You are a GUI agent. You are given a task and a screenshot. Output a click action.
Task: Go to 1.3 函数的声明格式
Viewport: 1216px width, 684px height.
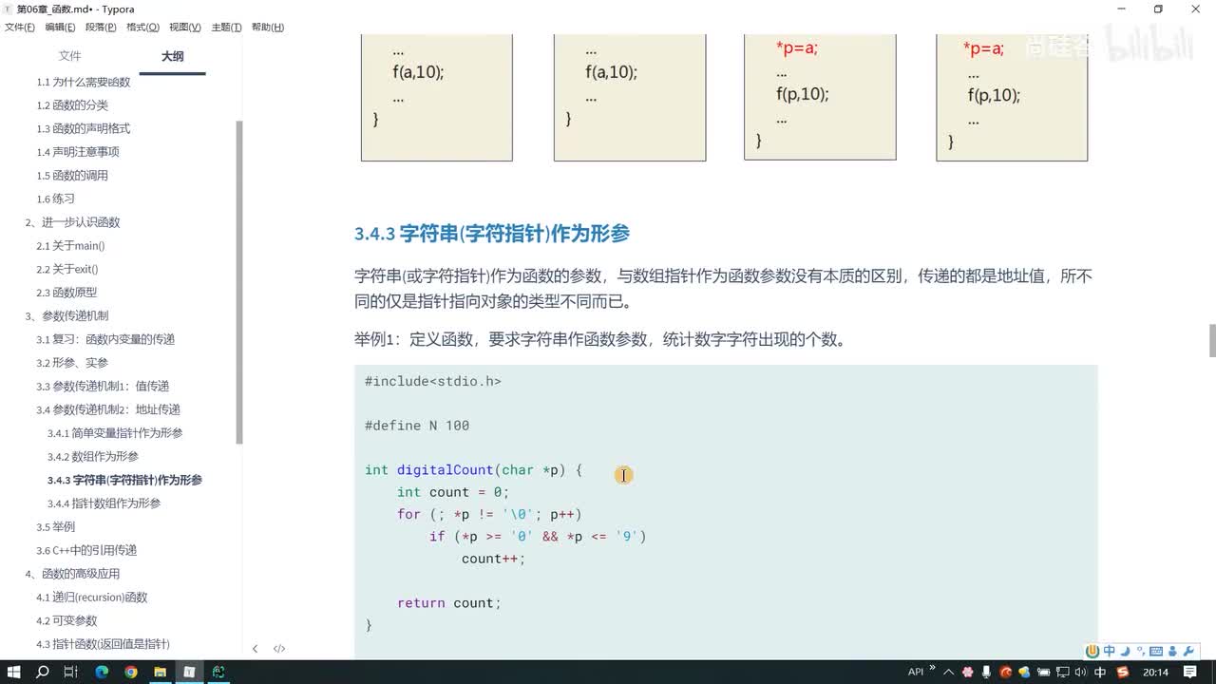click(x=84, y=129)
